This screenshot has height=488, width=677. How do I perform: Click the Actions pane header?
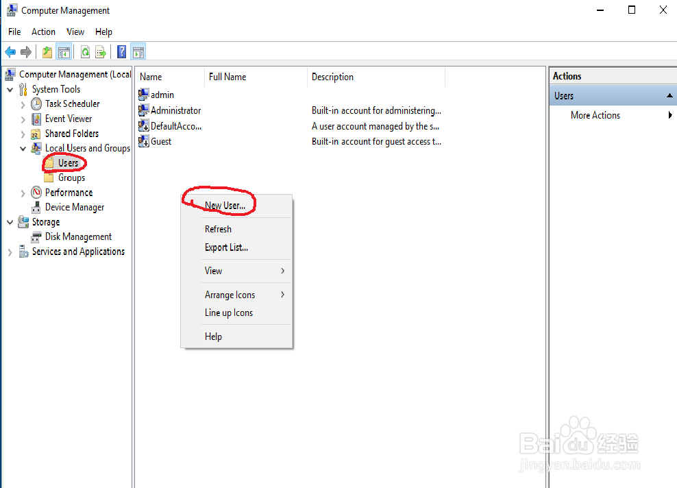[x=613, y=76]
